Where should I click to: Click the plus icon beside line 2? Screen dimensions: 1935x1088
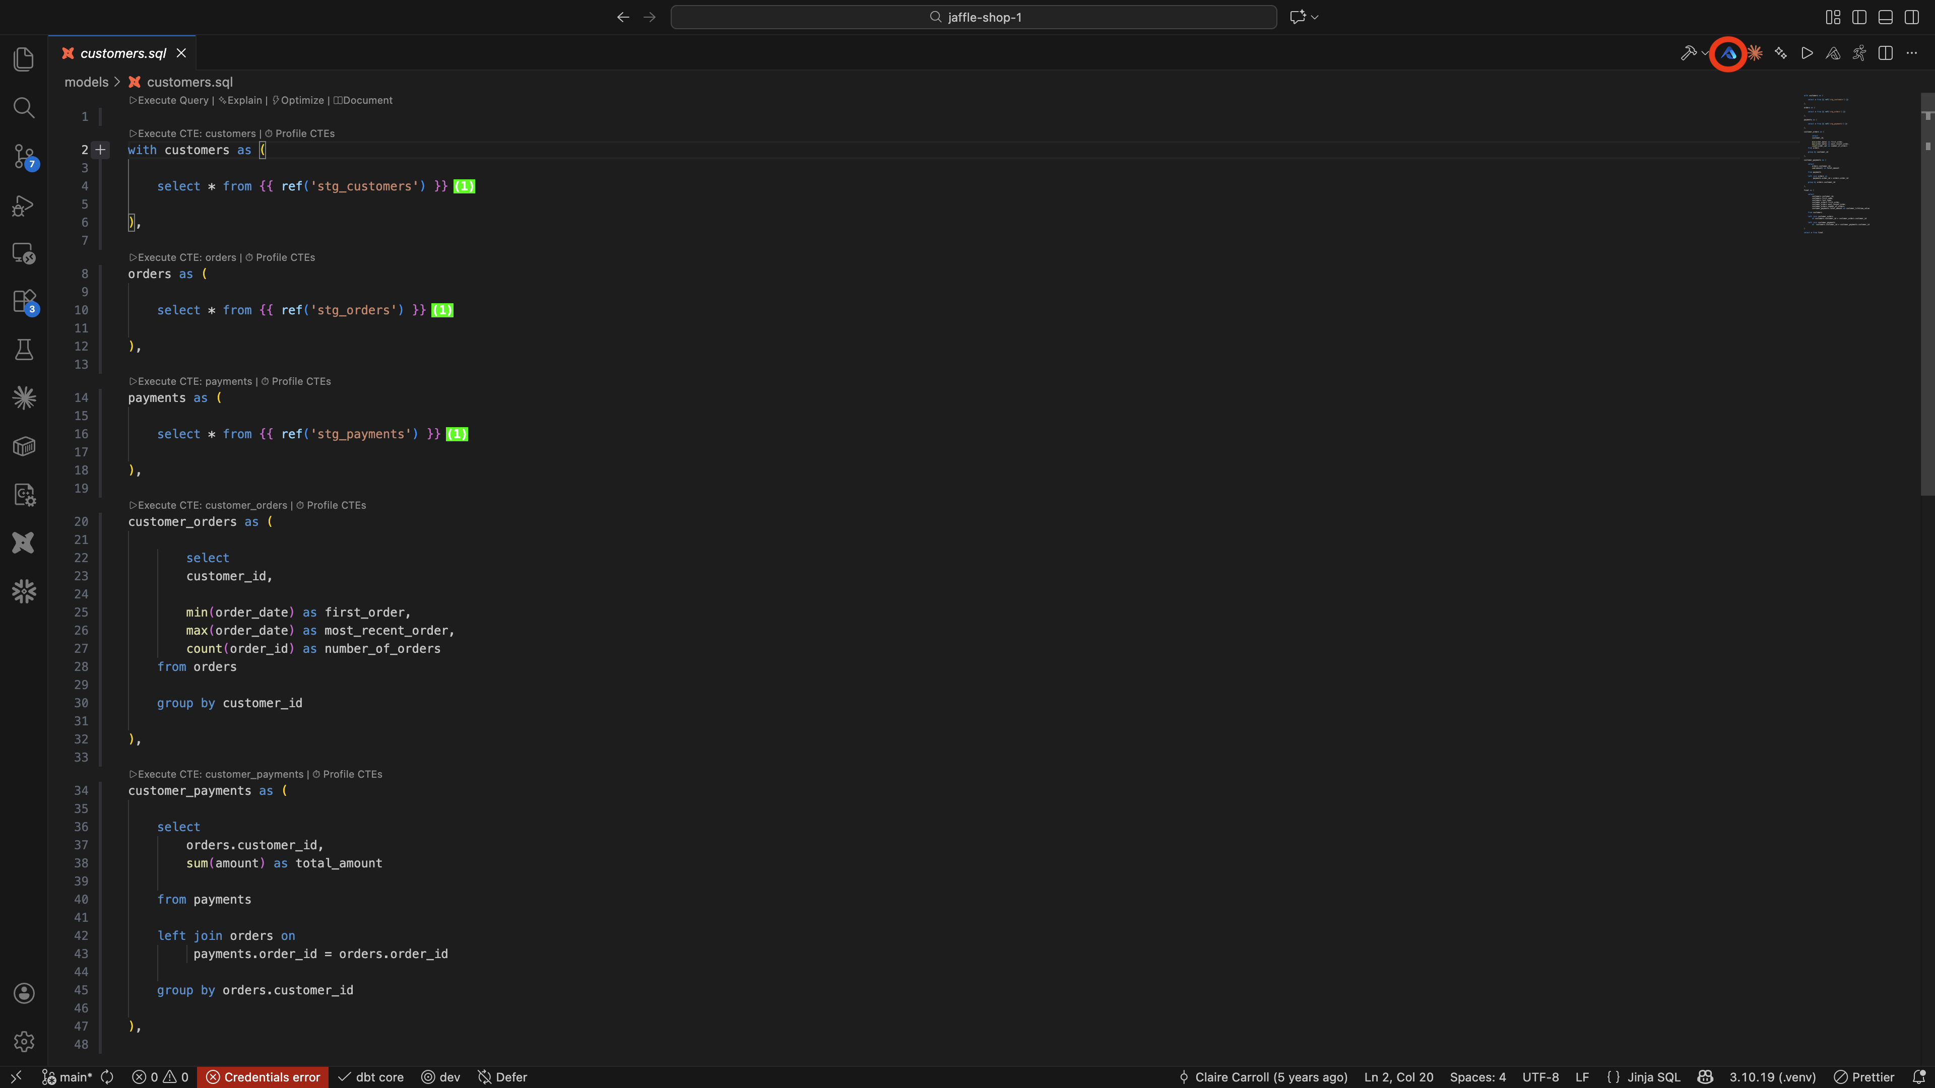[x=101, y=150]
